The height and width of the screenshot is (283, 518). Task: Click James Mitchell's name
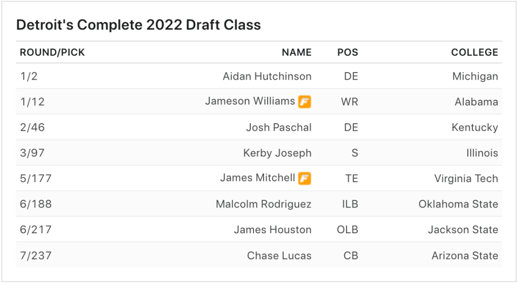pyautogui.click(x=257, y=178)
